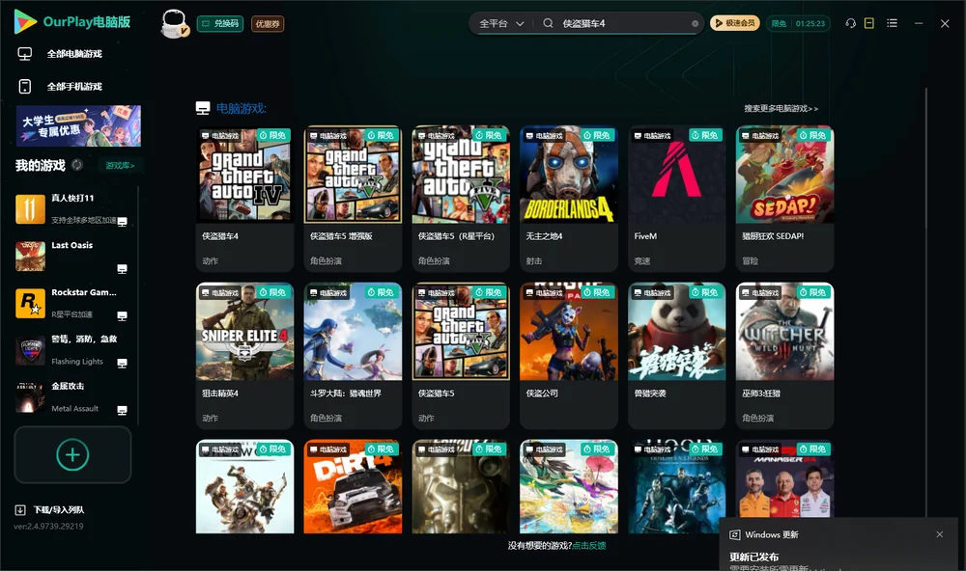Open the 侠盗猎车4 game card

tap(244, 199)
